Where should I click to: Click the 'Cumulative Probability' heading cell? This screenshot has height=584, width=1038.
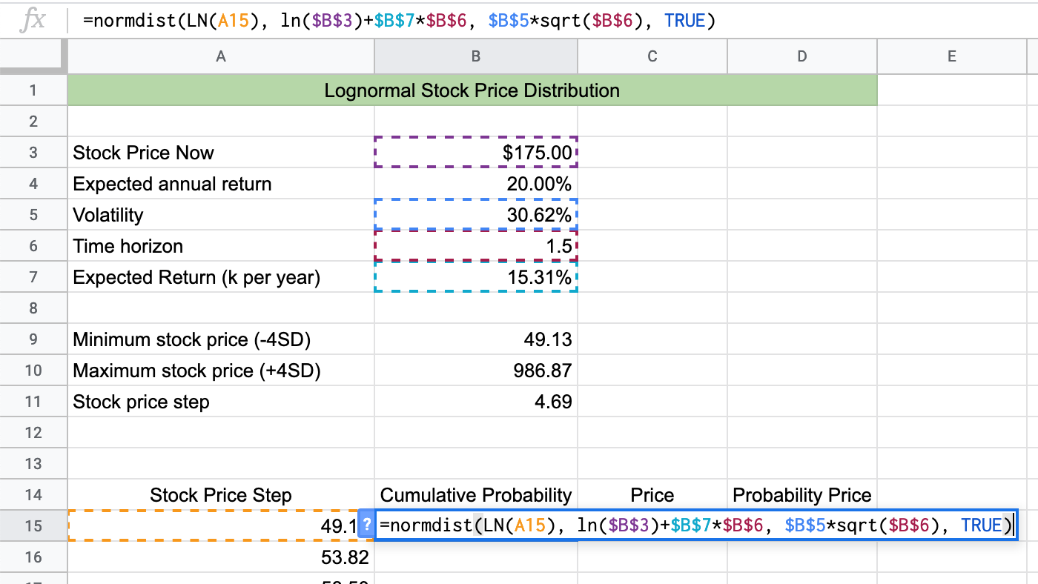coord(476,495)
